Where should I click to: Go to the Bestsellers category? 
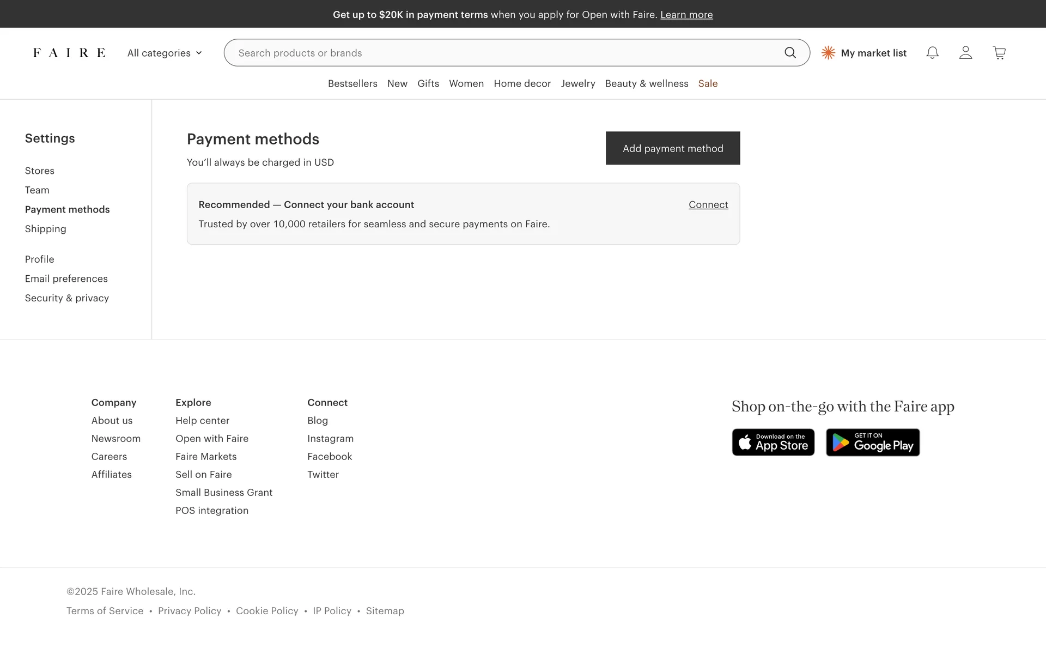coord(352,83)
